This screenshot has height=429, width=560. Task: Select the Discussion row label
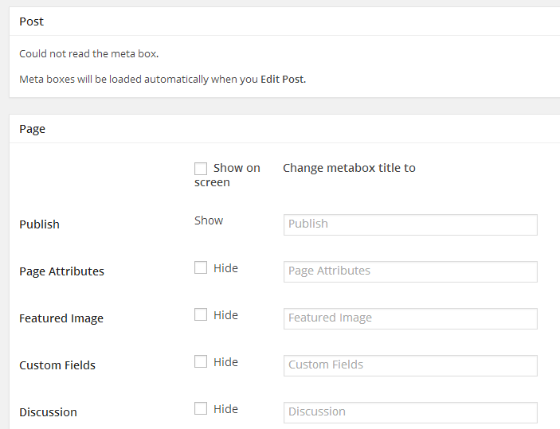tap(48, 412)
